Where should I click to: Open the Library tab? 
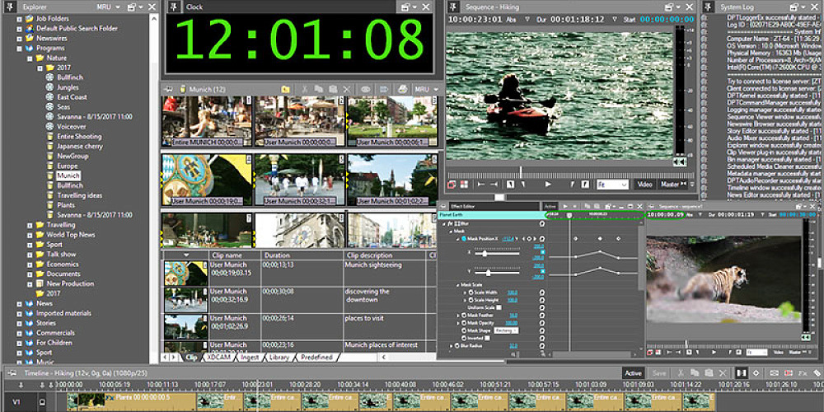click(279, 358)
